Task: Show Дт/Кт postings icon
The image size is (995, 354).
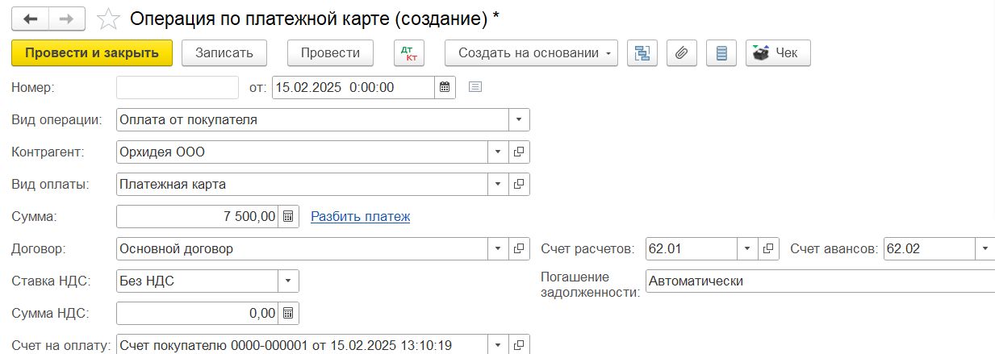Action: [x=408, y=53]
